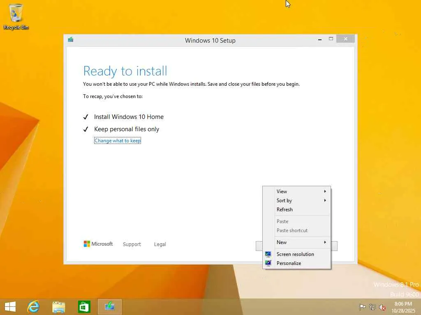Viewport: 421px width, 315px height.
Task: Select Personalize in the context menu
Action: point(297,263)
